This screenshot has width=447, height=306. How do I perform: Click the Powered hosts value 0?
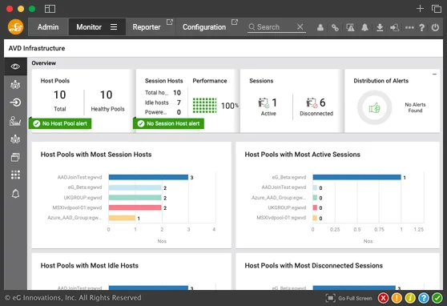click(x=179, y=112)
